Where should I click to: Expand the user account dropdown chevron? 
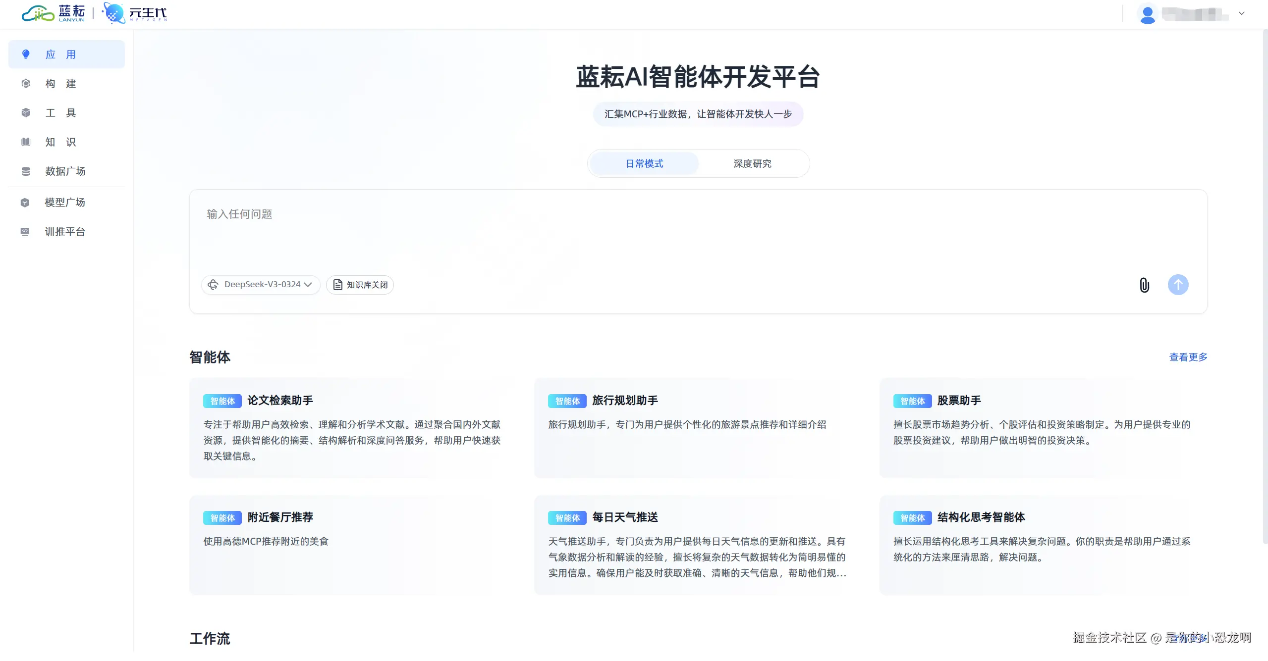point(1241,14)
